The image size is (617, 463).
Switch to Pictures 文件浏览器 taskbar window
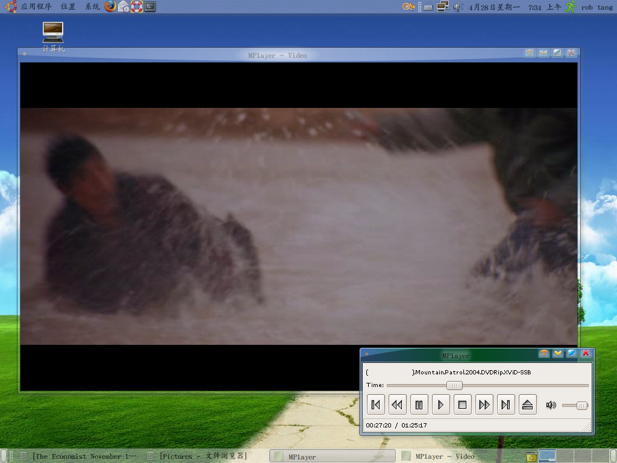point(198,456)
